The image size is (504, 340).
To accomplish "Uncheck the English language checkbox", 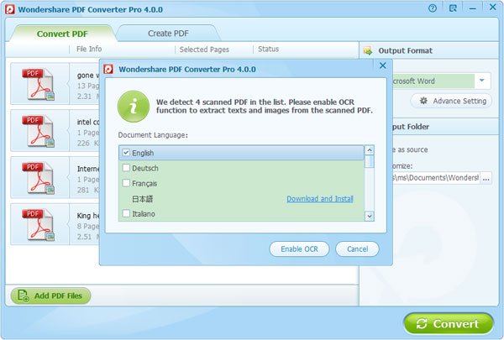I will 126,153.
